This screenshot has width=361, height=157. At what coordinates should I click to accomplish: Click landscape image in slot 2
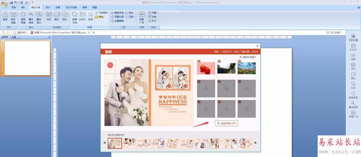pos(226,68)
